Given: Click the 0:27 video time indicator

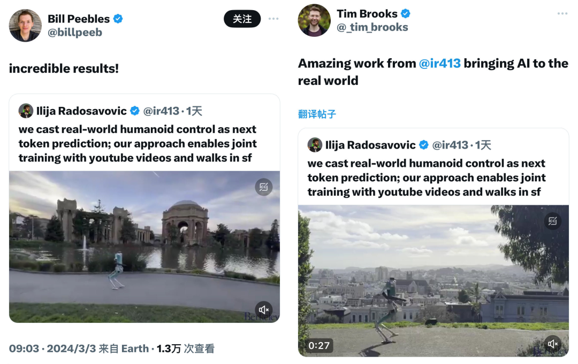Looking at the screenshot, I should click(319, 345).
